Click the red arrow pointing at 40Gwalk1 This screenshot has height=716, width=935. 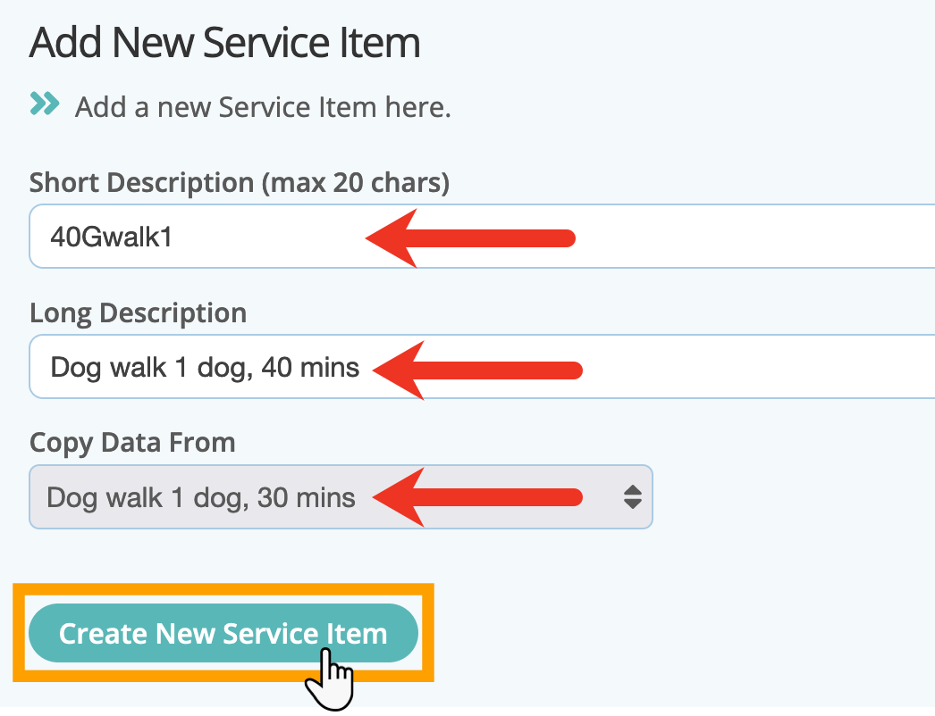point(470,238)
